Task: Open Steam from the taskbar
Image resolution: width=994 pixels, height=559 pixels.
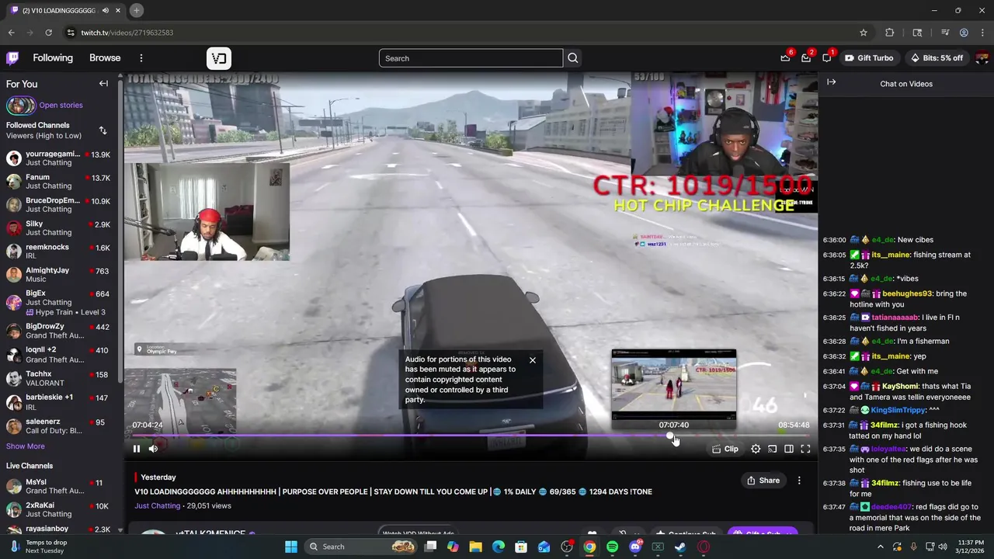Action: [680, 547]
